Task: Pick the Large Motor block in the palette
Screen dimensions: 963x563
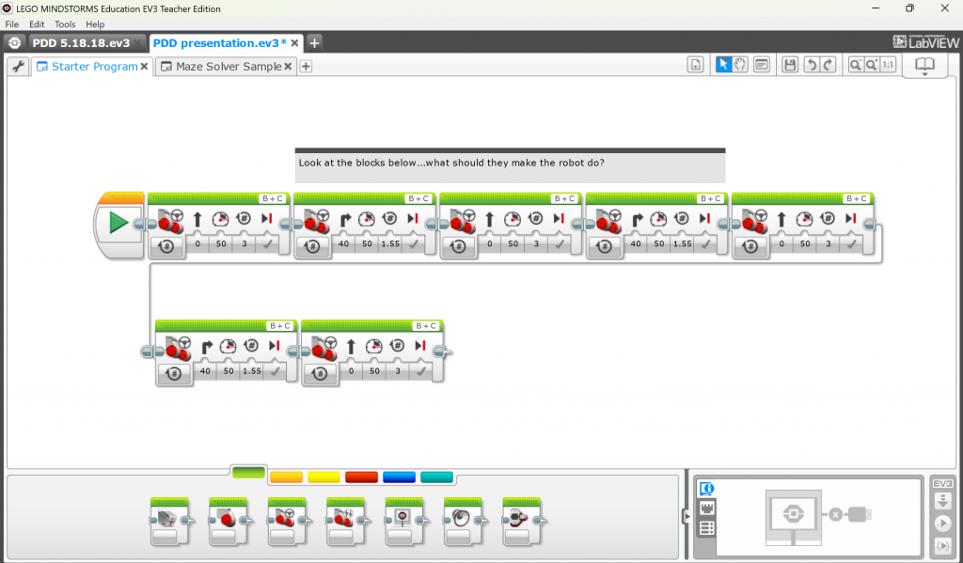Action: click(228, 521)
